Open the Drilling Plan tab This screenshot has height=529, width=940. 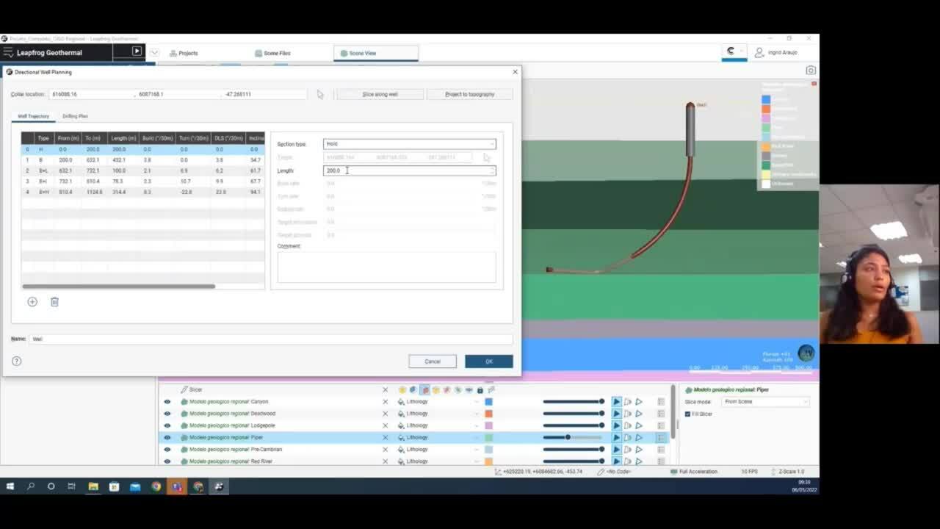pos(75,116)
